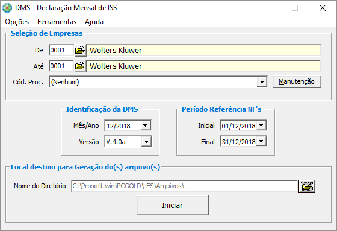Image resolution: width=337 pixels, height=231 pixels.
Task: Expand the Versão dropdown arrow
Action: (x=146, y=142)
